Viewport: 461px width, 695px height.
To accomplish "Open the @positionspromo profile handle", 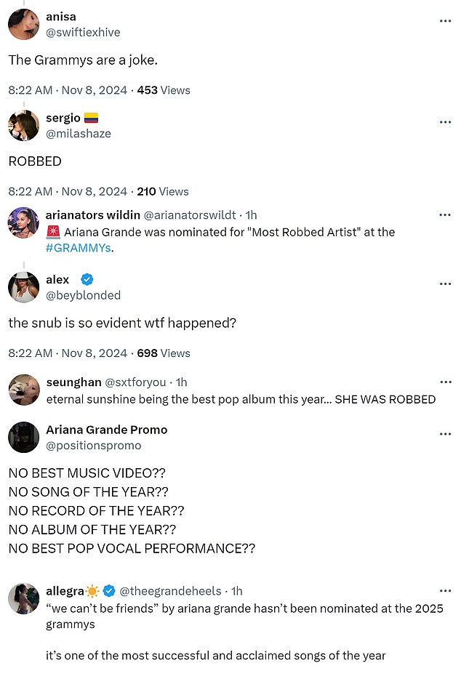I will (x=93, y=445).
